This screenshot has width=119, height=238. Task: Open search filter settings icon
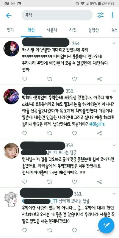100,15
